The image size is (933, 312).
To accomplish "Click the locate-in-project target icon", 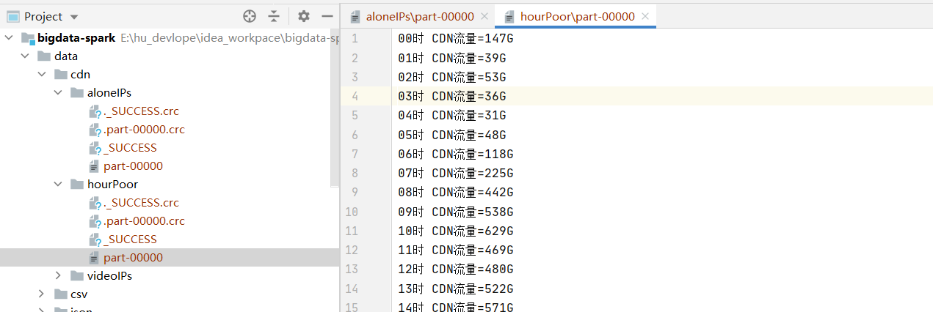I will (x=250, y=16).
